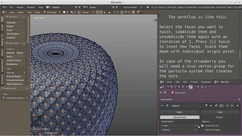Click Make Edge/Face button
Image resolution: width=242 pixels, height=136 pixels.
click(x=16, y=84)
